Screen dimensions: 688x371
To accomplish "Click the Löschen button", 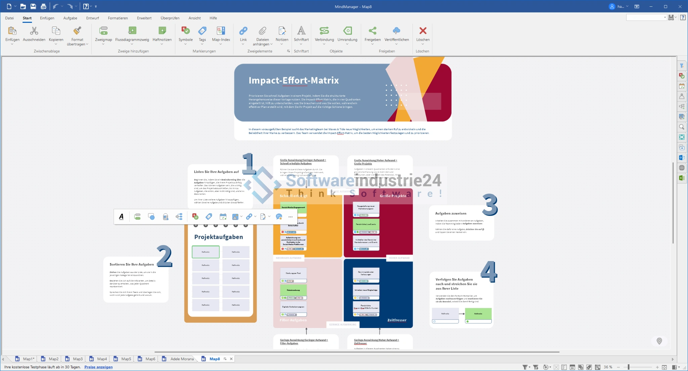I will [423, 31].
